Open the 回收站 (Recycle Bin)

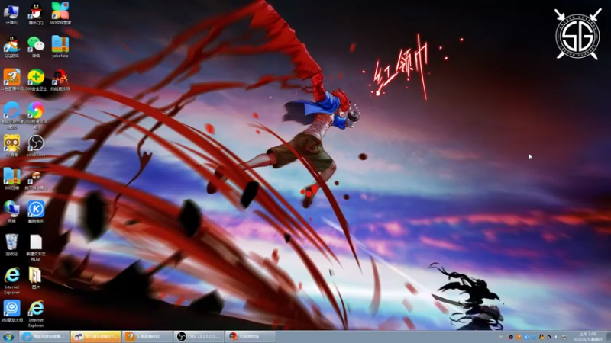[x=11, y=245]
